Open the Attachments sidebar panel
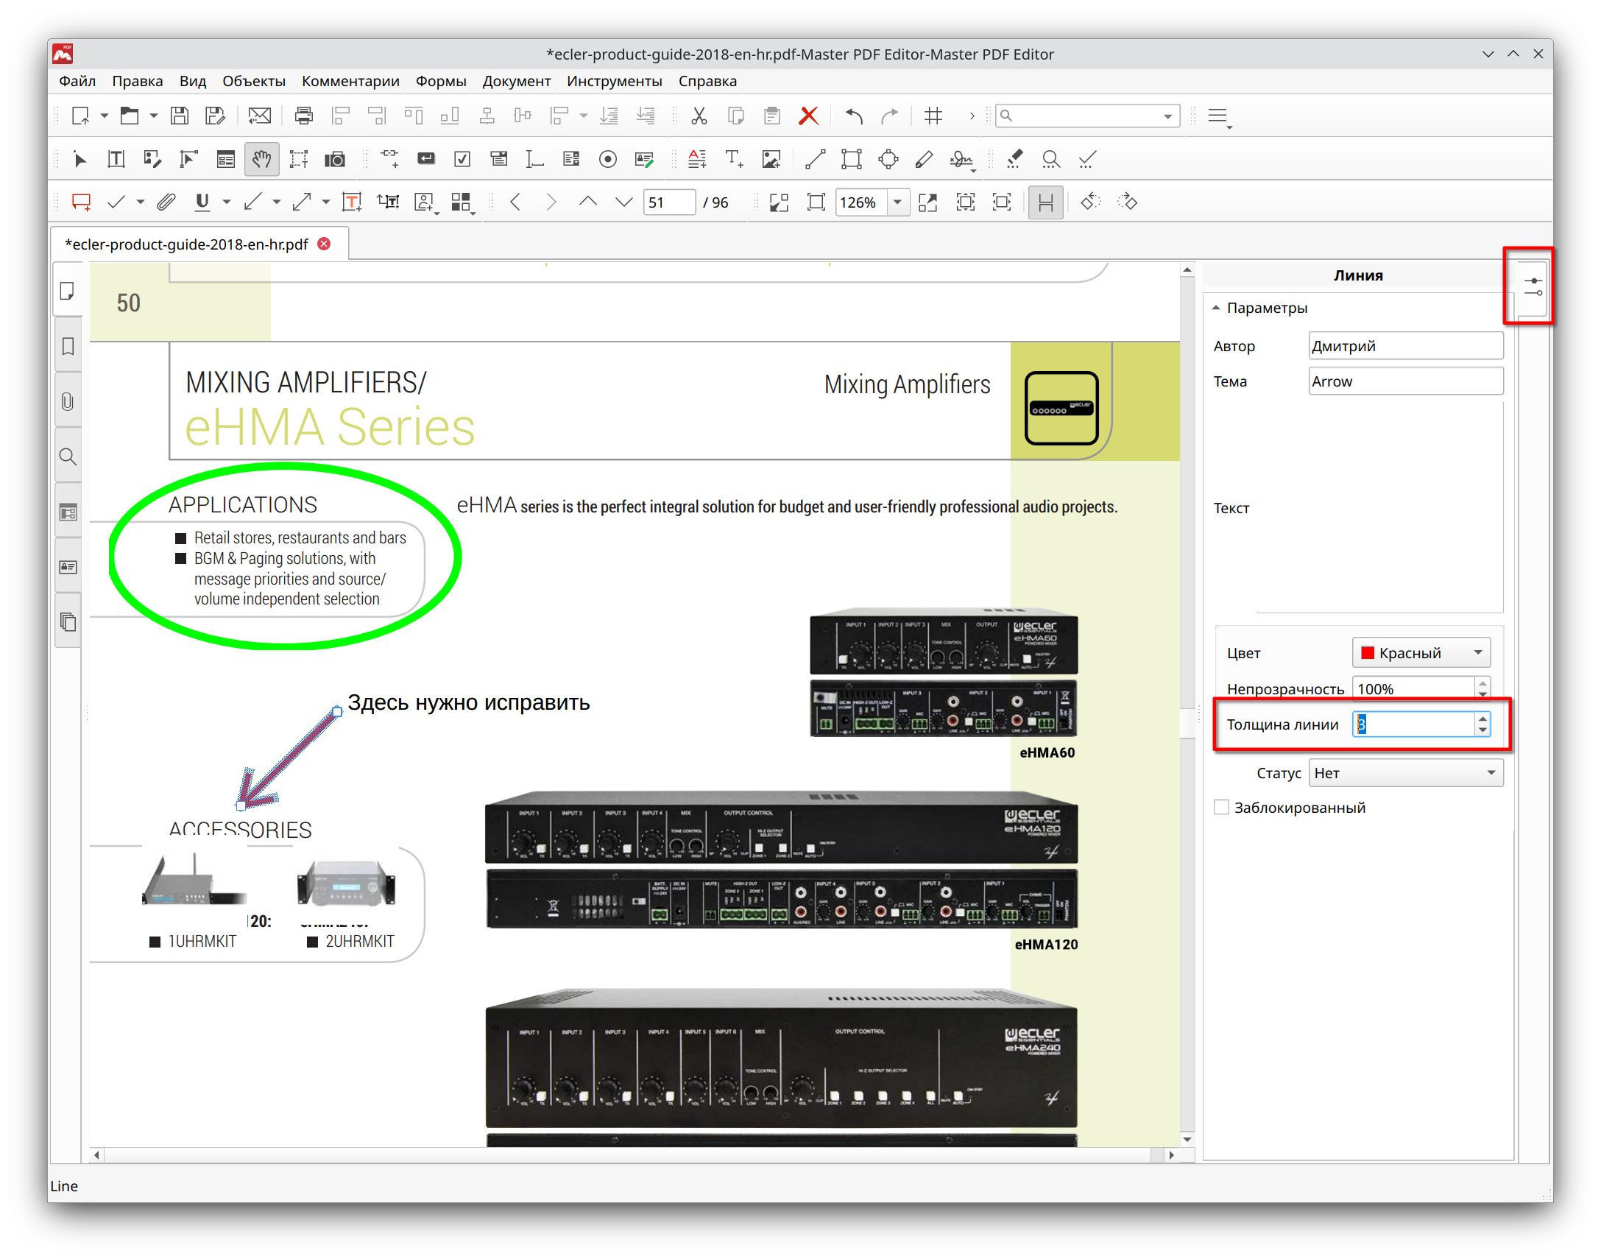Viewport: 1601px width, 1259px height. pos(68,402)
